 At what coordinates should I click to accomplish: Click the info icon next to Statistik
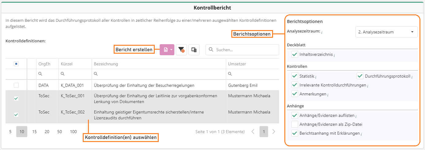pyautogui.click(x=316, y=77)
